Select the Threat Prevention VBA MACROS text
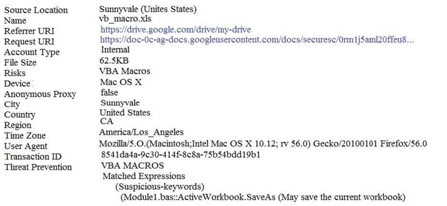 point(133,165)
